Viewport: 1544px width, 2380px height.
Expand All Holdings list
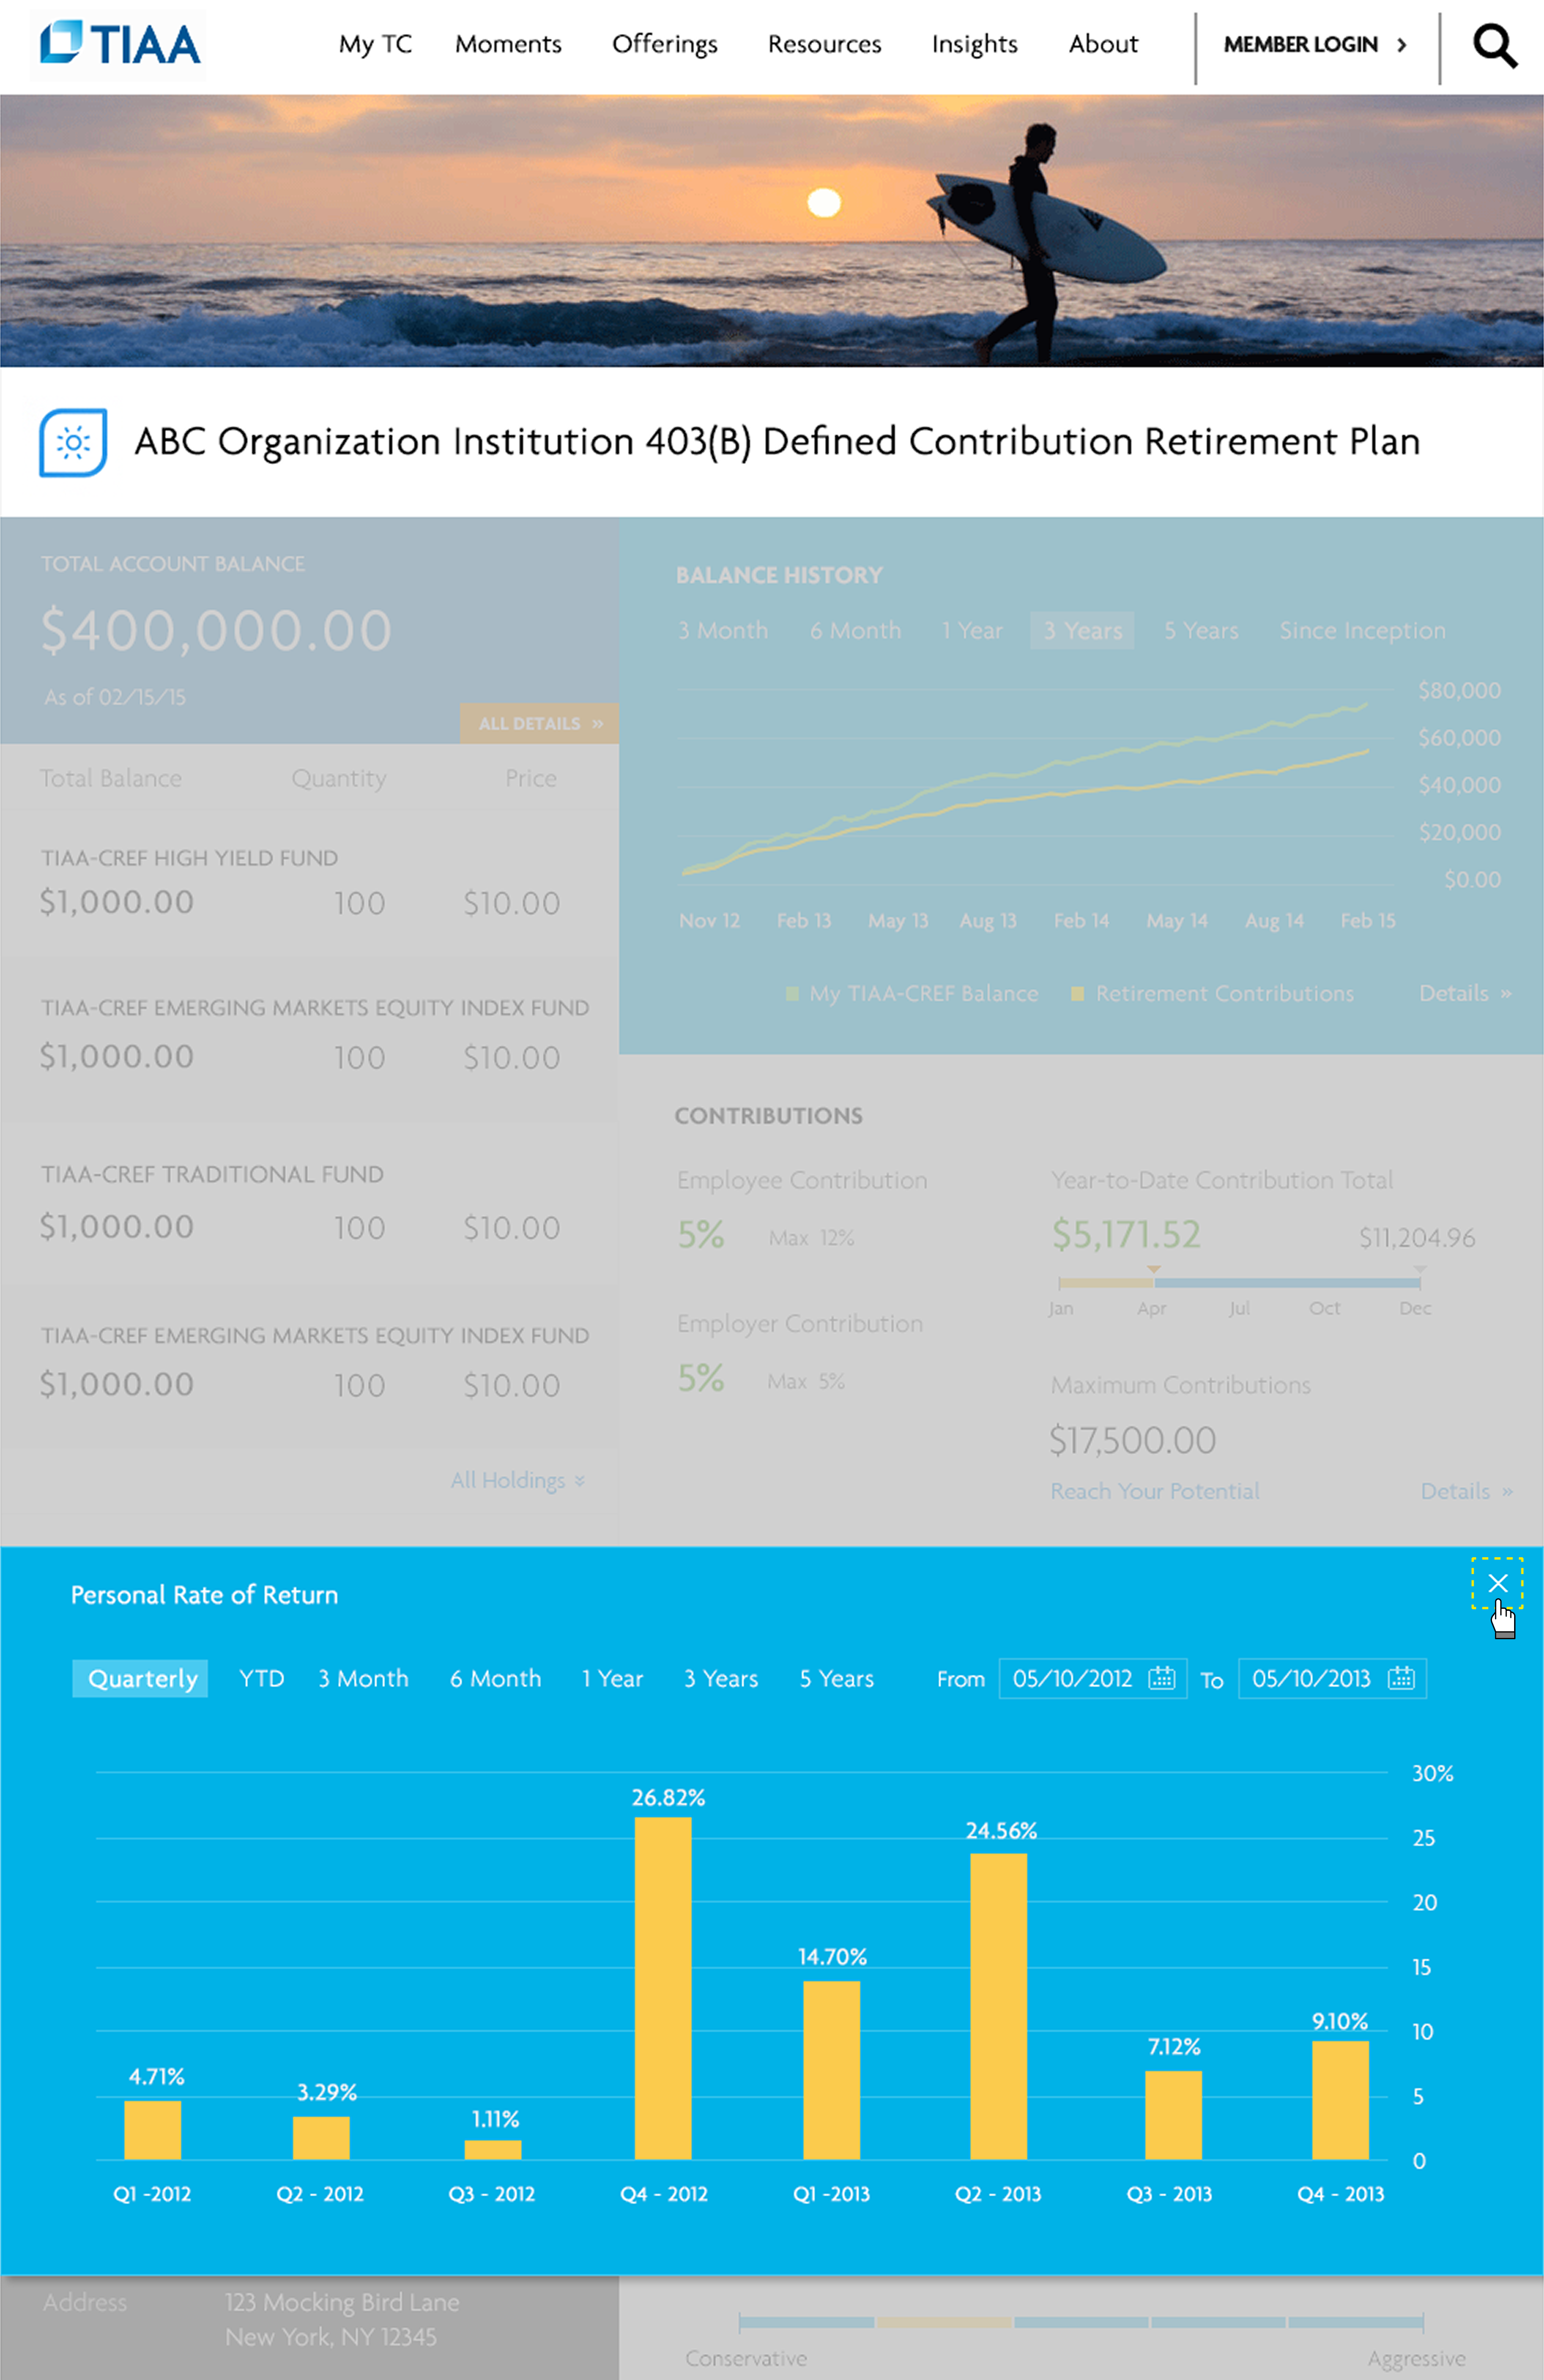point(518,1480)
